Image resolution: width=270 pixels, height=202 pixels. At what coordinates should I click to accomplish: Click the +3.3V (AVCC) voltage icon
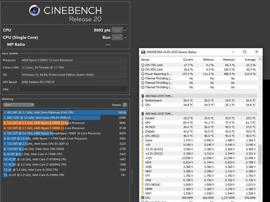(143, 149)
